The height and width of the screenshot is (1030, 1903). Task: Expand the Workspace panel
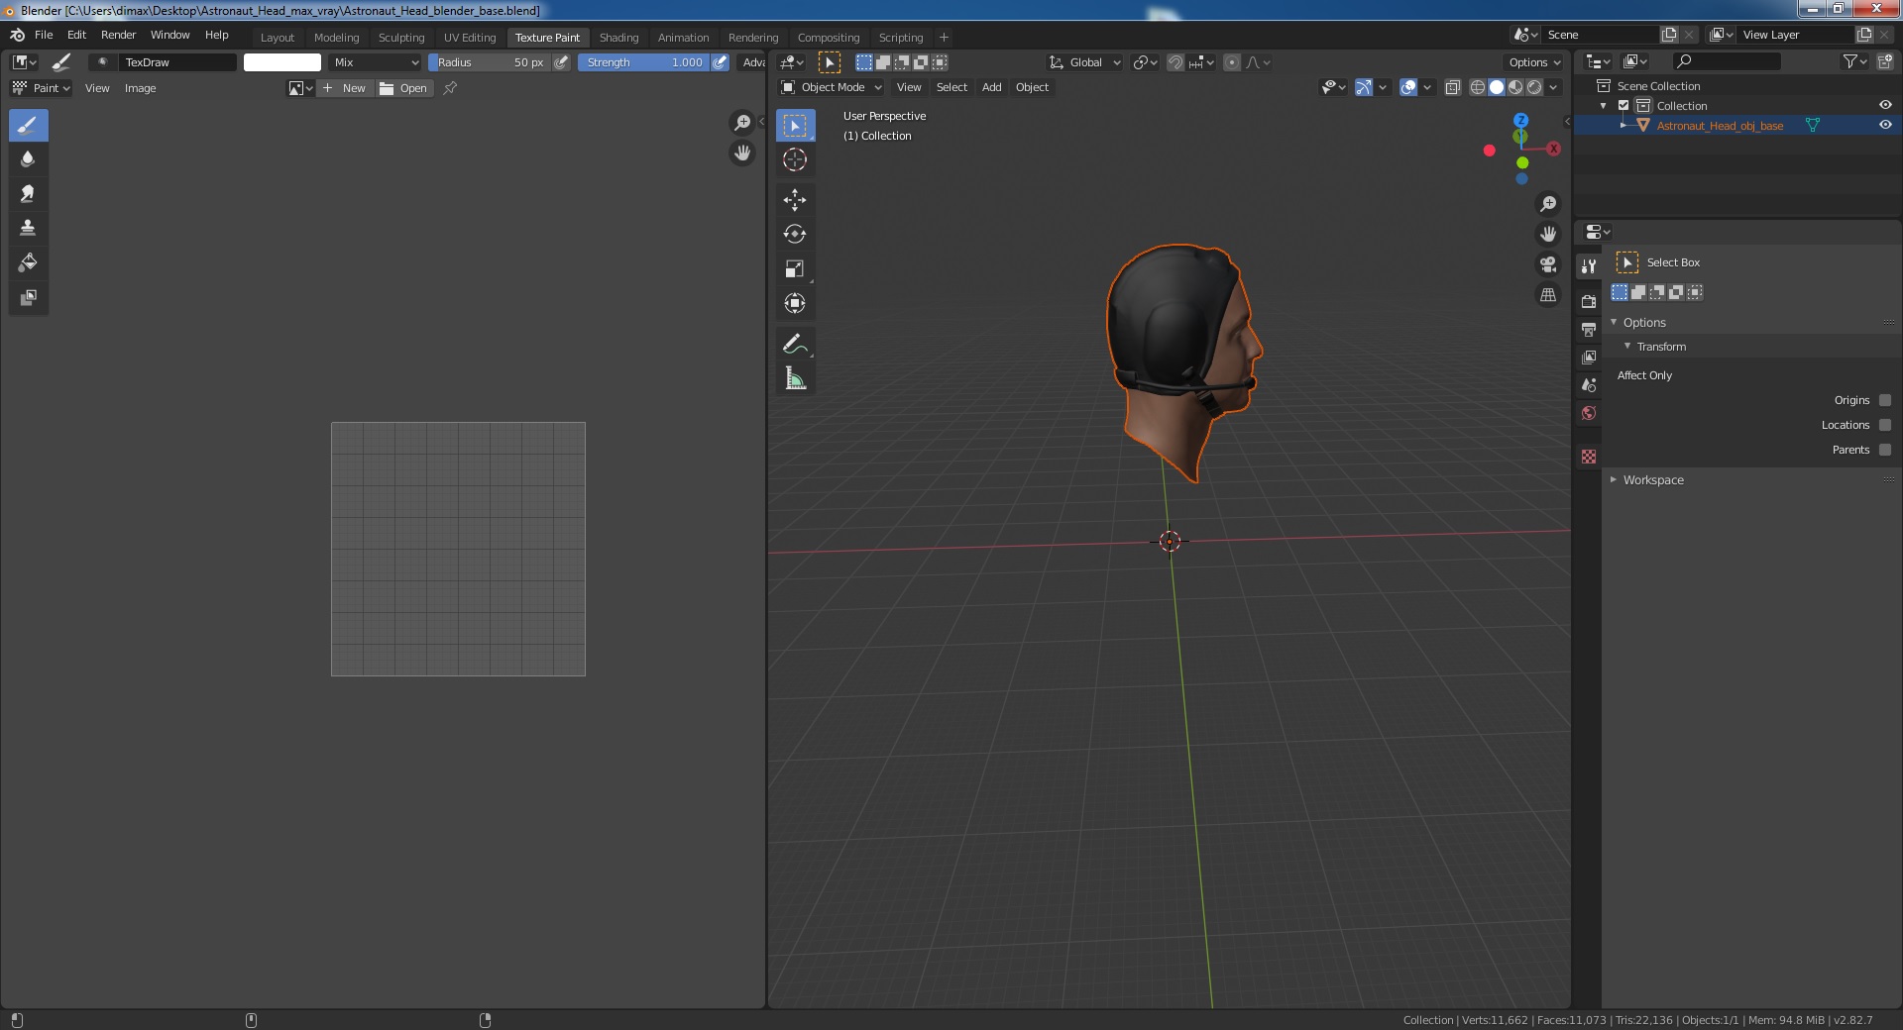point(1652,480)
